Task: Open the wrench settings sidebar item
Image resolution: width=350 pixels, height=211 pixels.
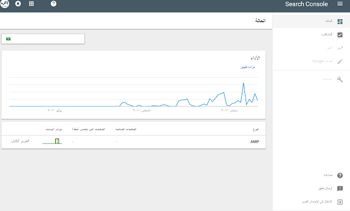Action: (x=340, y=79)
